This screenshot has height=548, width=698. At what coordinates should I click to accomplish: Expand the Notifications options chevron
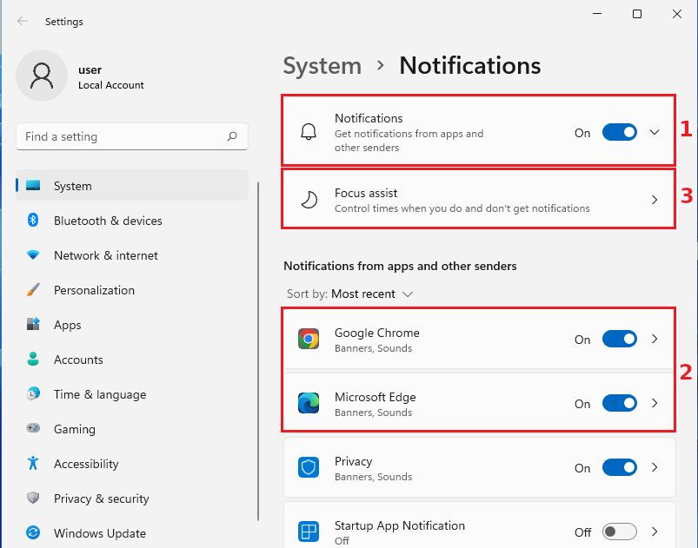[655, 132]
